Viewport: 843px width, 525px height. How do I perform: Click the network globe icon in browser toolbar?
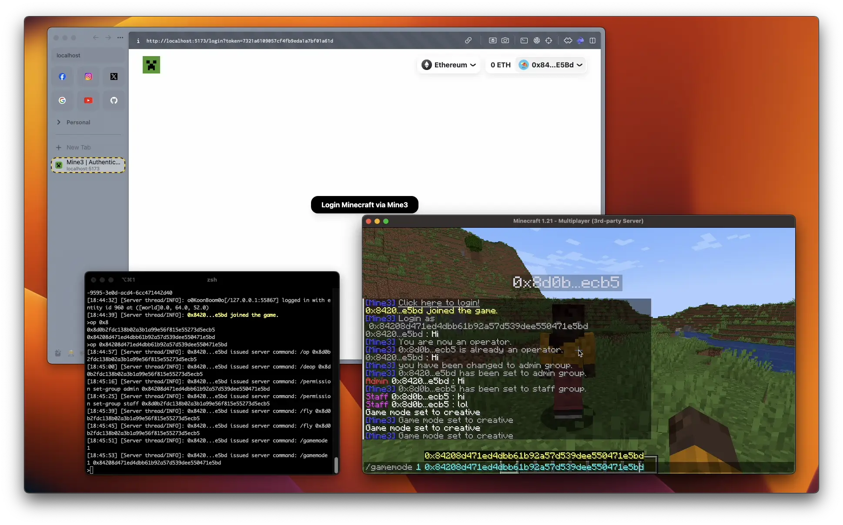pyautogui.click(x=537, y=40)
